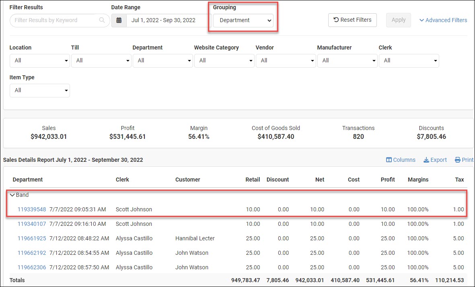Open transaction 119340107
Viewport: 475px width, 287px height.
tap(32, 224)
